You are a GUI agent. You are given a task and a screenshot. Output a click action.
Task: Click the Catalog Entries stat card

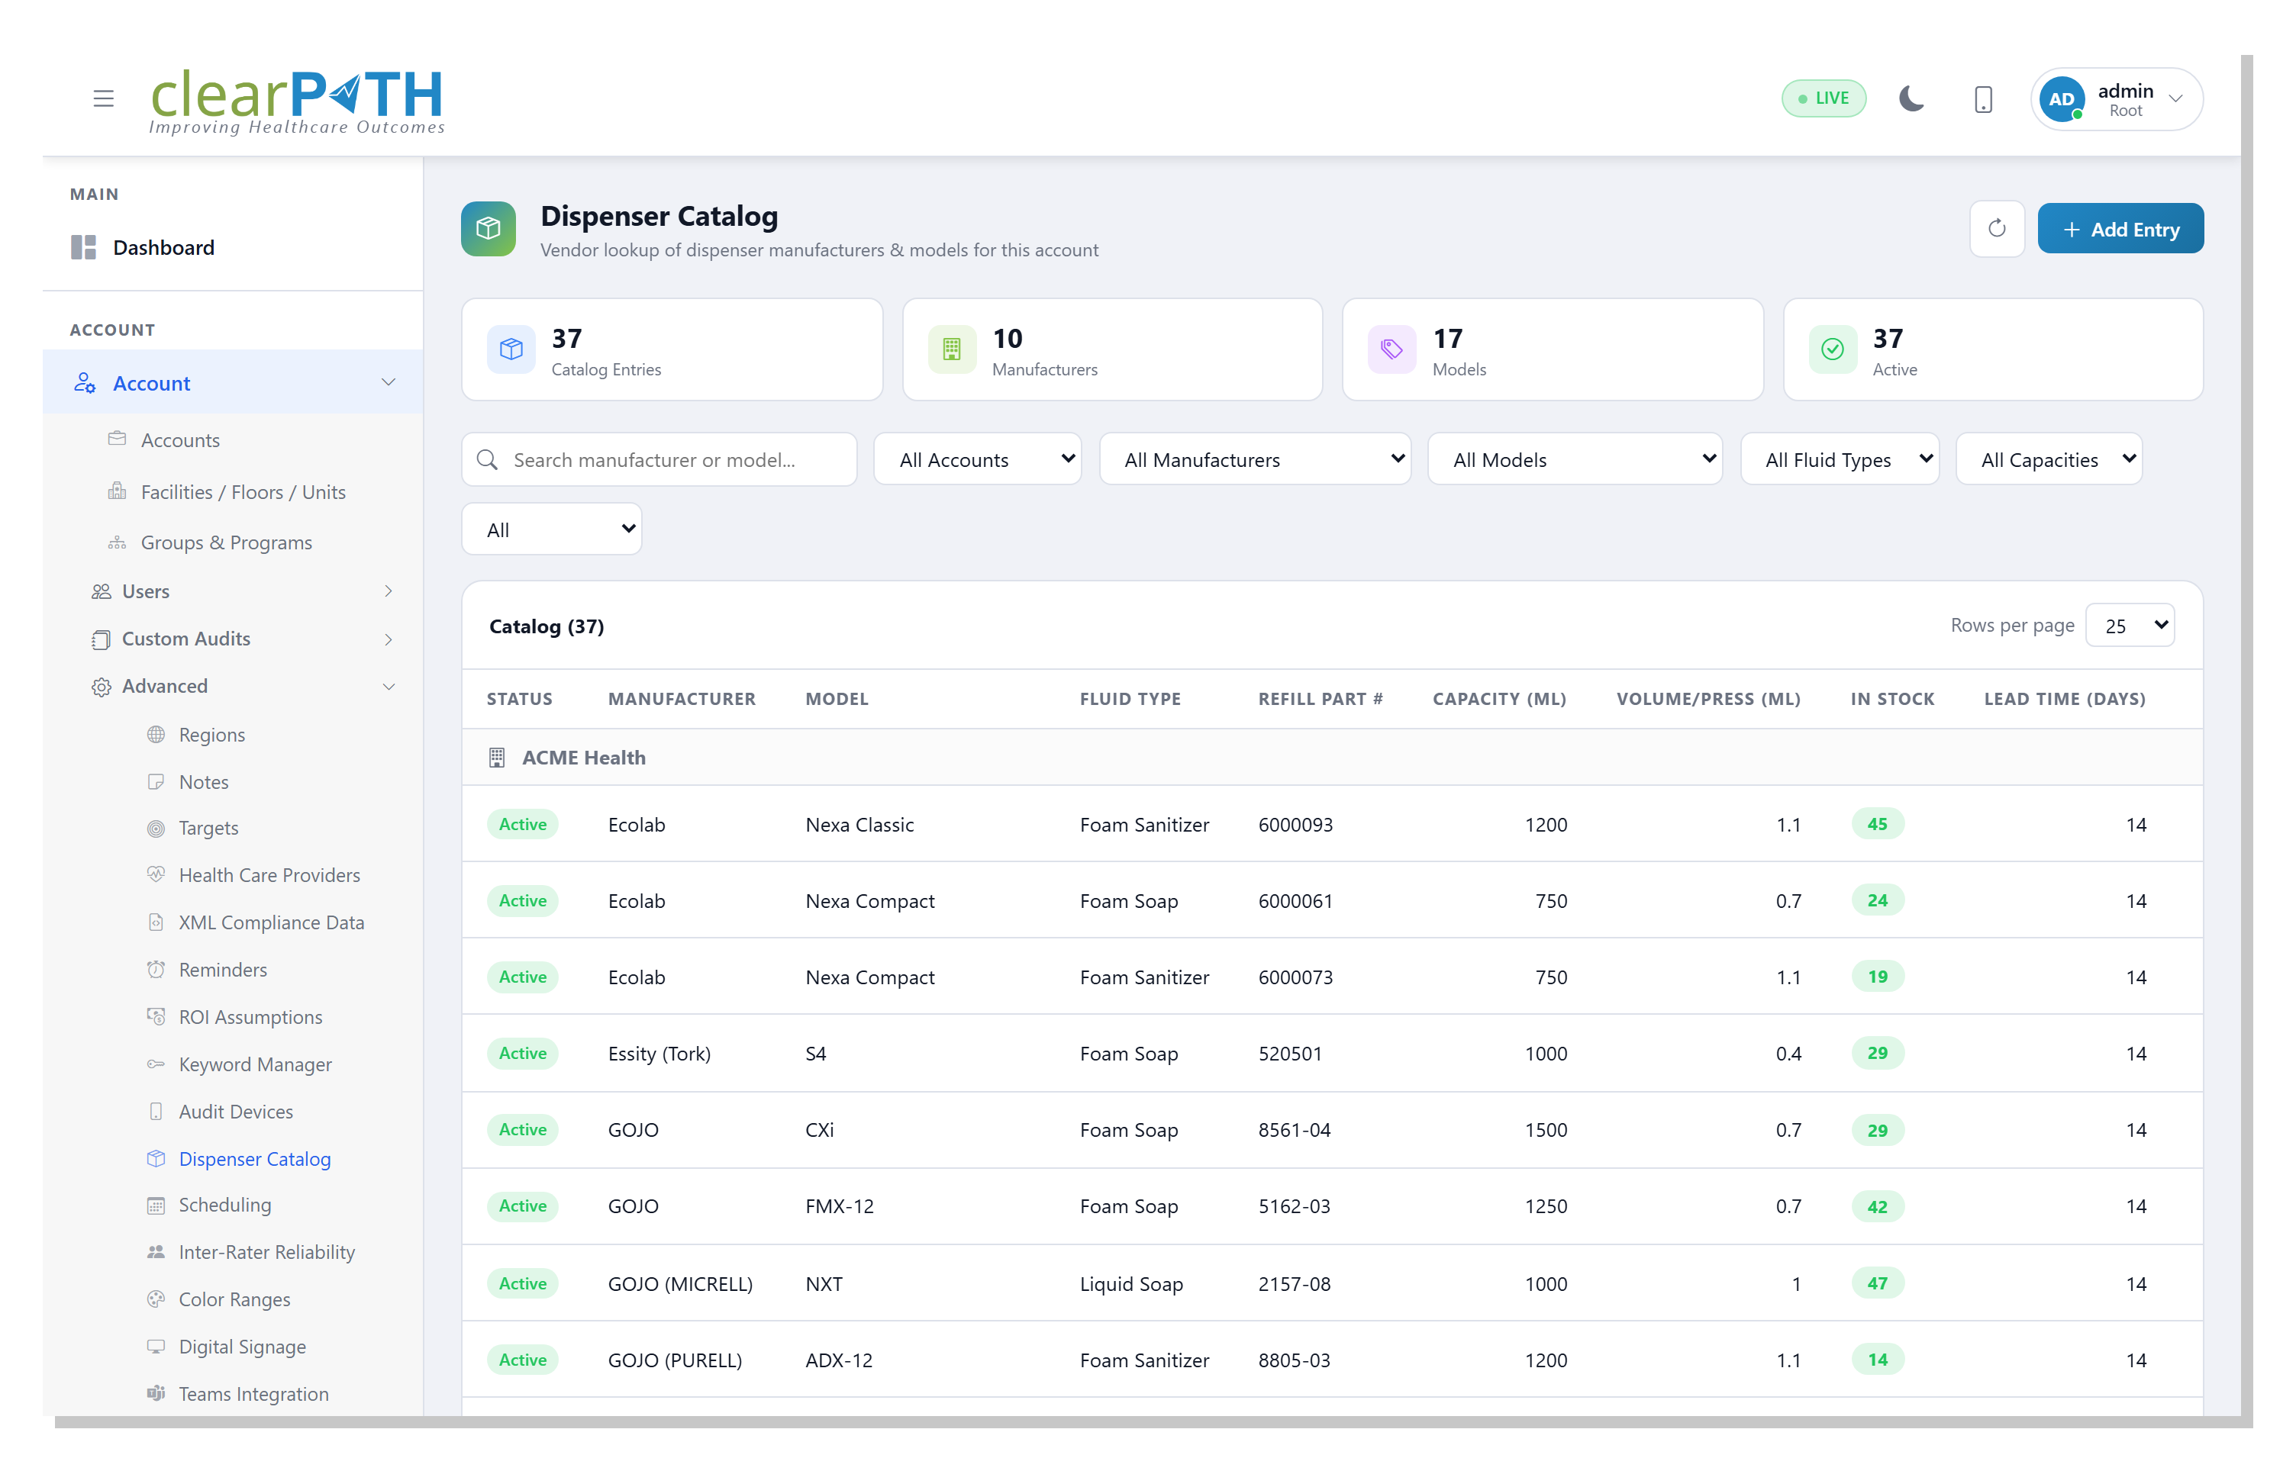pos(672,349)
